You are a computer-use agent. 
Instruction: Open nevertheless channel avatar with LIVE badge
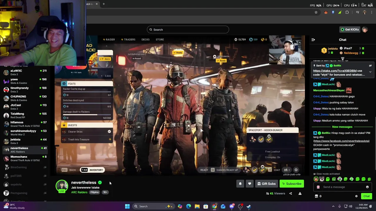62,186
